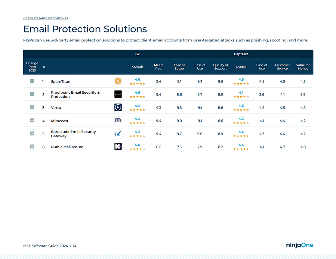Image resolution: width=336 pixels, height=259 pixels.
Task: Click Proofpoint's Ease of Setup value 8.8
Action: 179,94
